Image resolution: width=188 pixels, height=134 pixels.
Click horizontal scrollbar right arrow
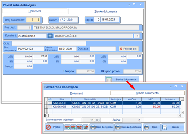179,116
